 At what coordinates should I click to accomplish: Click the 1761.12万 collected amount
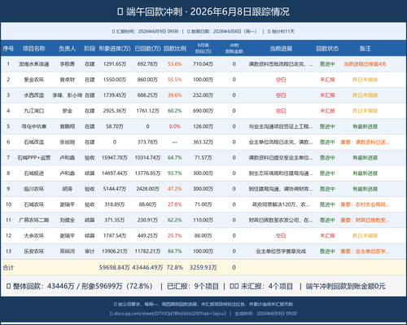pyautogui.click(x=147, y=111)
